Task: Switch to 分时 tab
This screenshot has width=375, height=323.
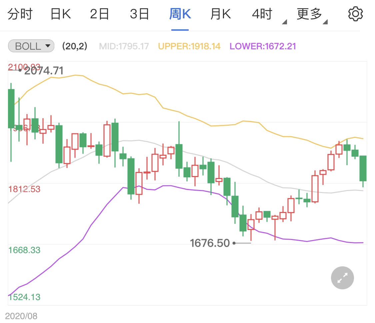Action: click(x=20, y=14)
